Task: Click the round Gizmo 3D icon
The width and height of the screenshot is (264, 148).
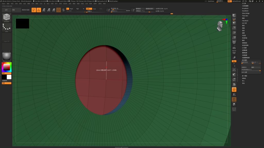Action: tap(59, 10)
